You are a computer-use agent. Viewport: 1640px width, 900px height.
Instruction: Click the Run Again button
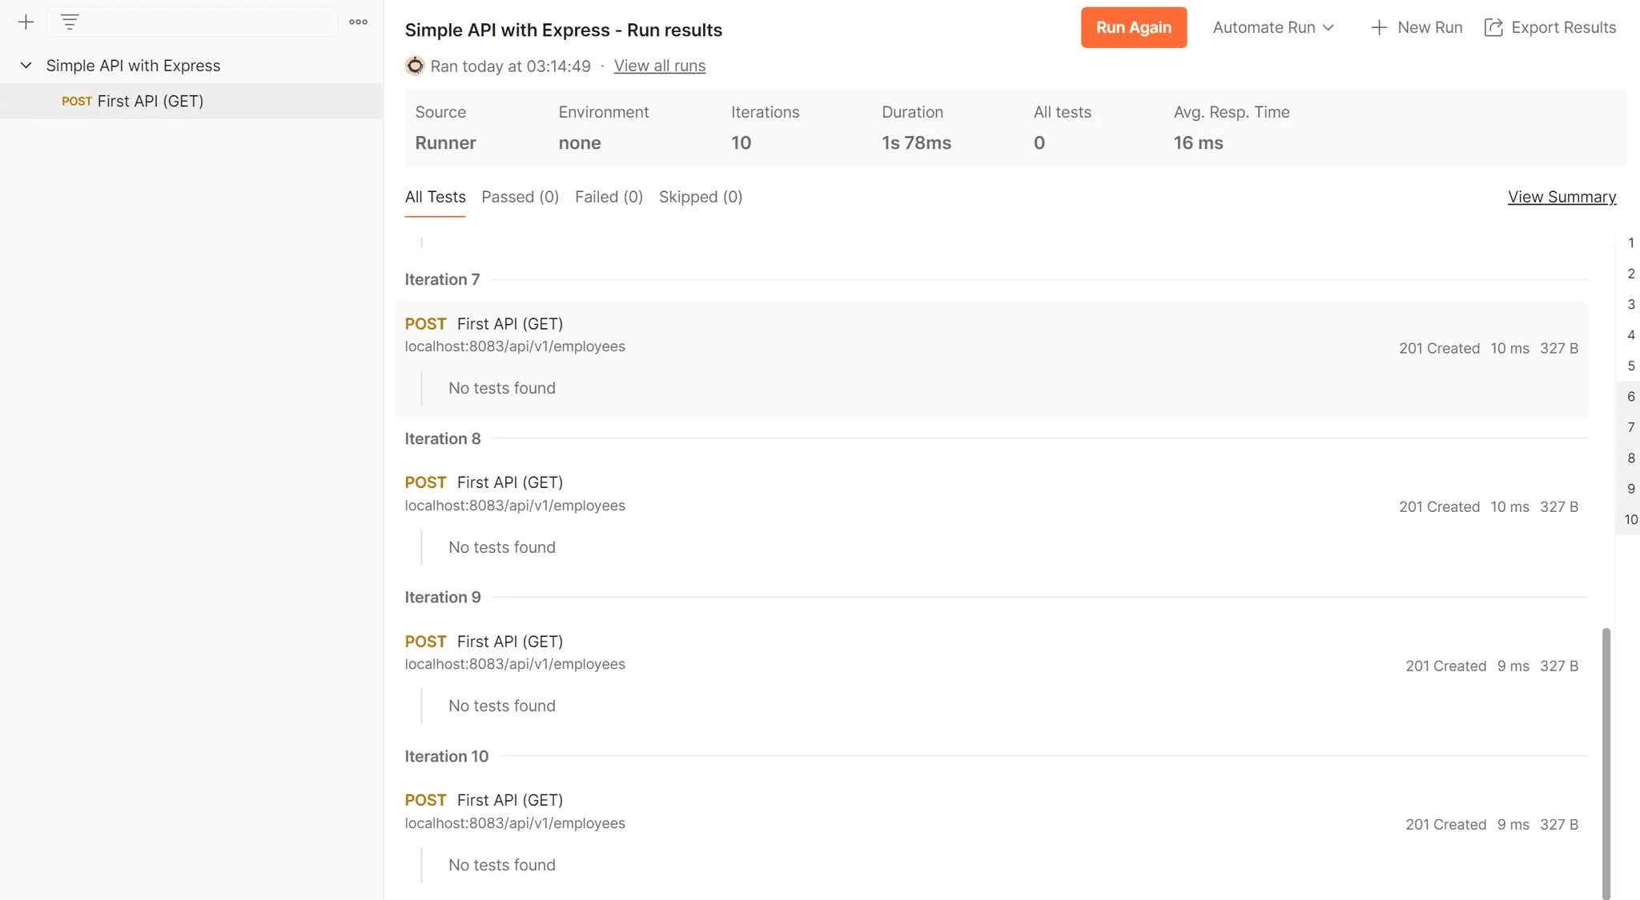coord(1133,26)
